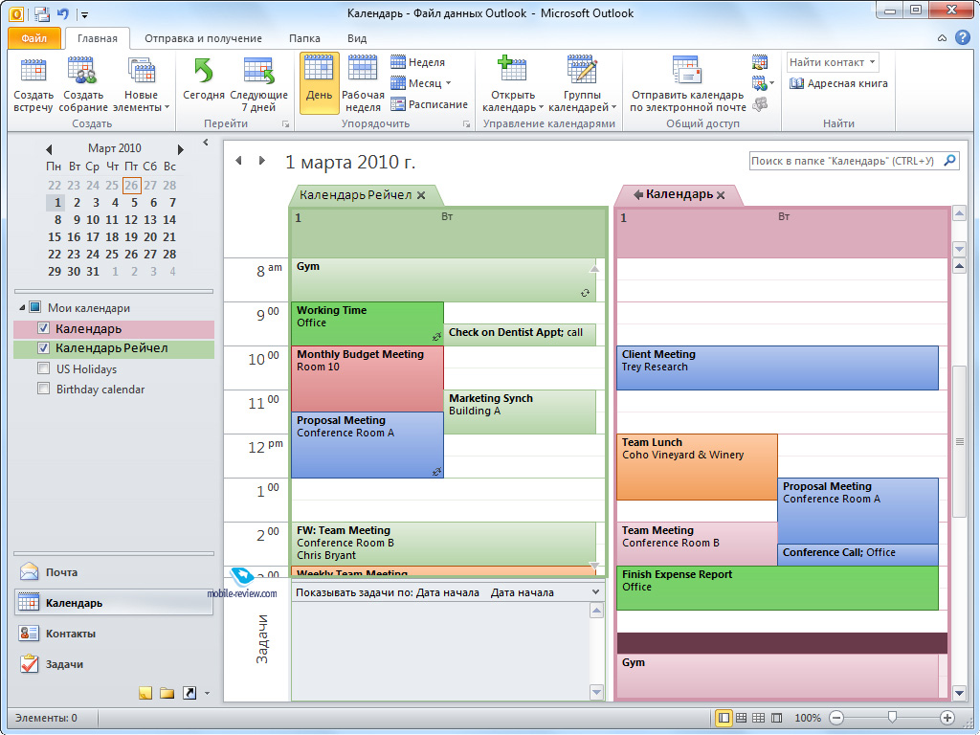
Task: Click vertical scrollbar down arrow of calendar
Action: [960, 692]
